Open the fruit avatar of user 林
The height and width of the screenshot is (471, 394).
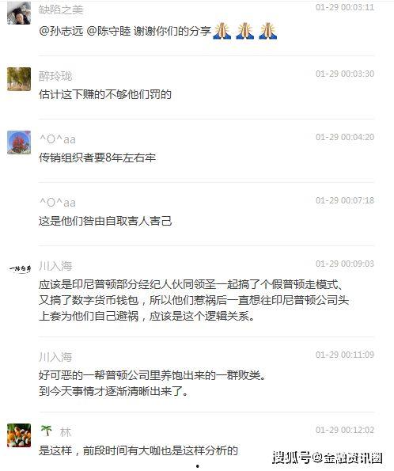[19, 435]
